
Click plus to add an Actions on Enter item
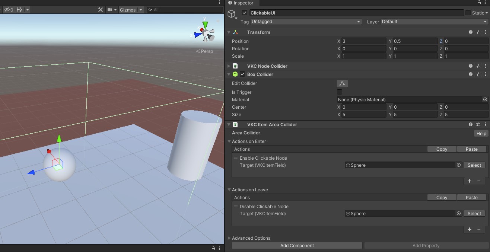click(470, 181)
